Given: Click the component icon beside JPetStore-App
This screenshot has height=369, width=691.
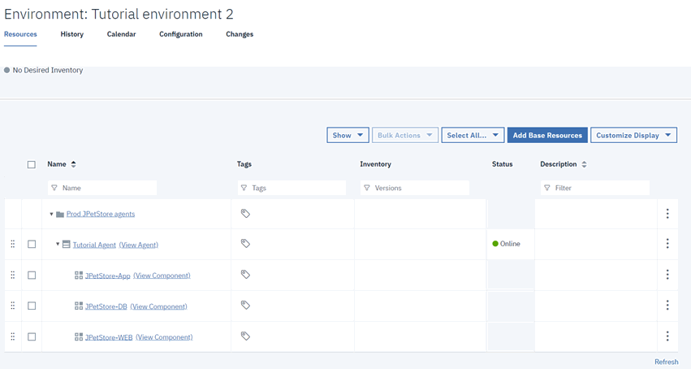Looking at the screenshot, I should (x=79, y=275).
